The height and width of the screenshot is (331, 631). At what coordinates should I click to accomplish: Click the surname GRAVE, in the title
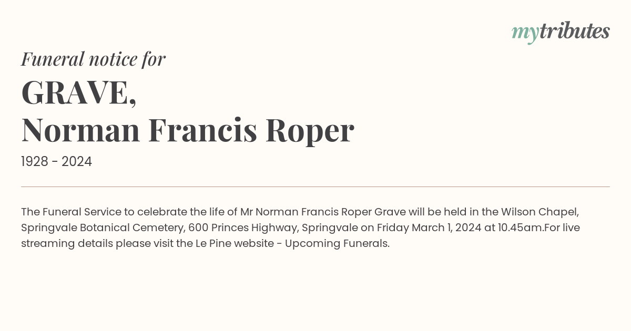pos(79,92)
